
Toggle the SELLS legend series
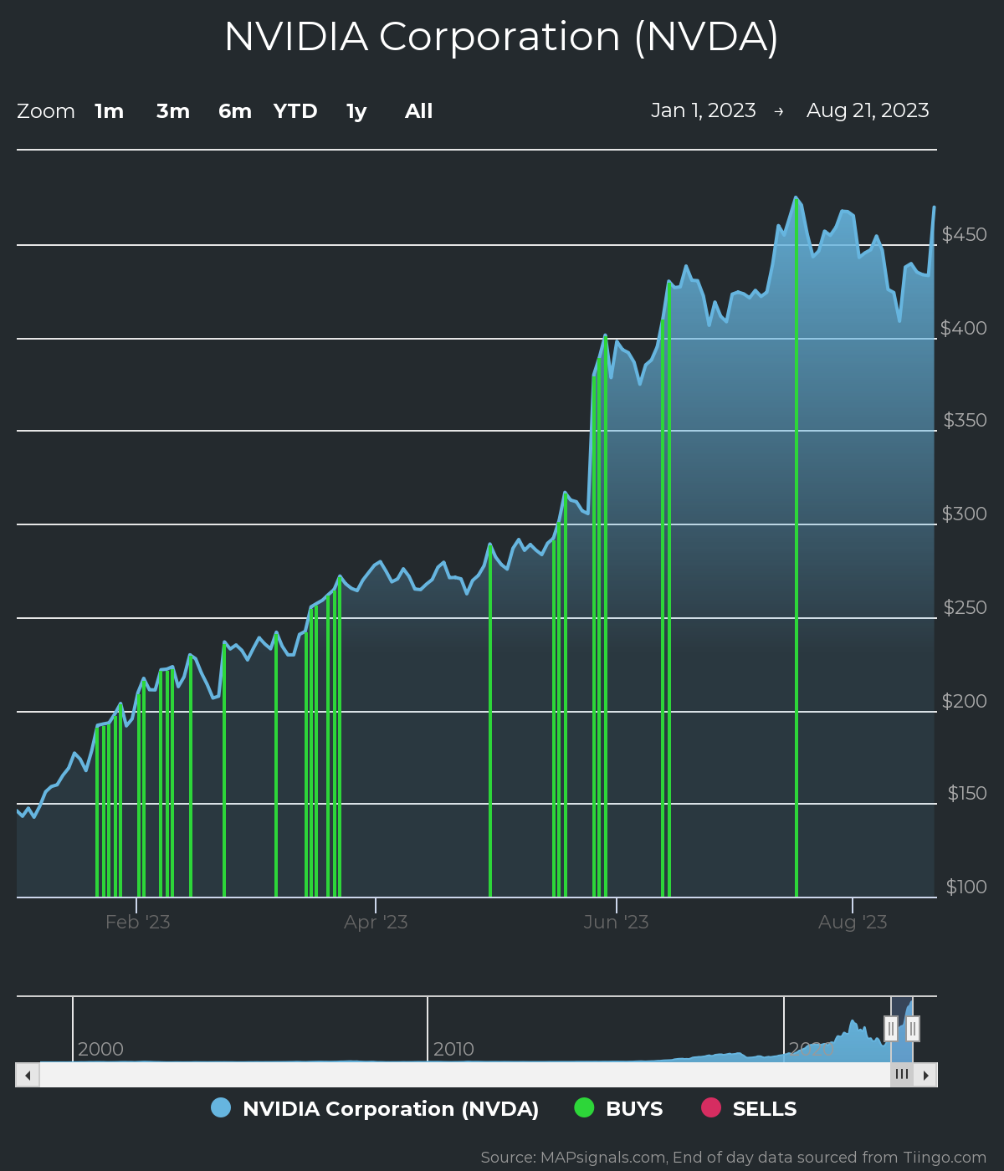pos(749,1108)
